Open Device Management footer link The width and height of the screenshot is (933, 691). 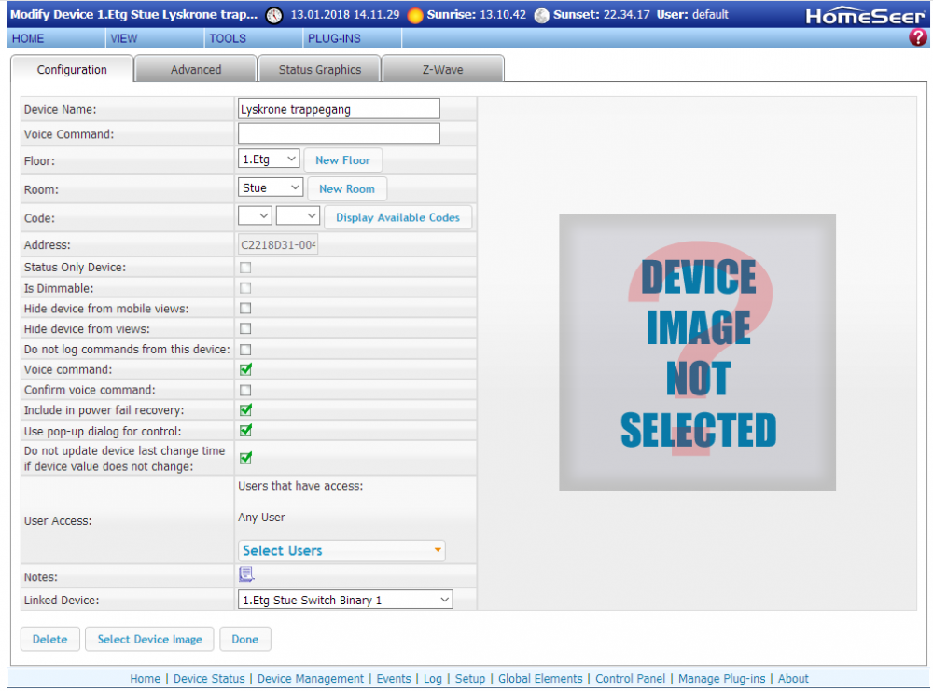pos(311,679)
